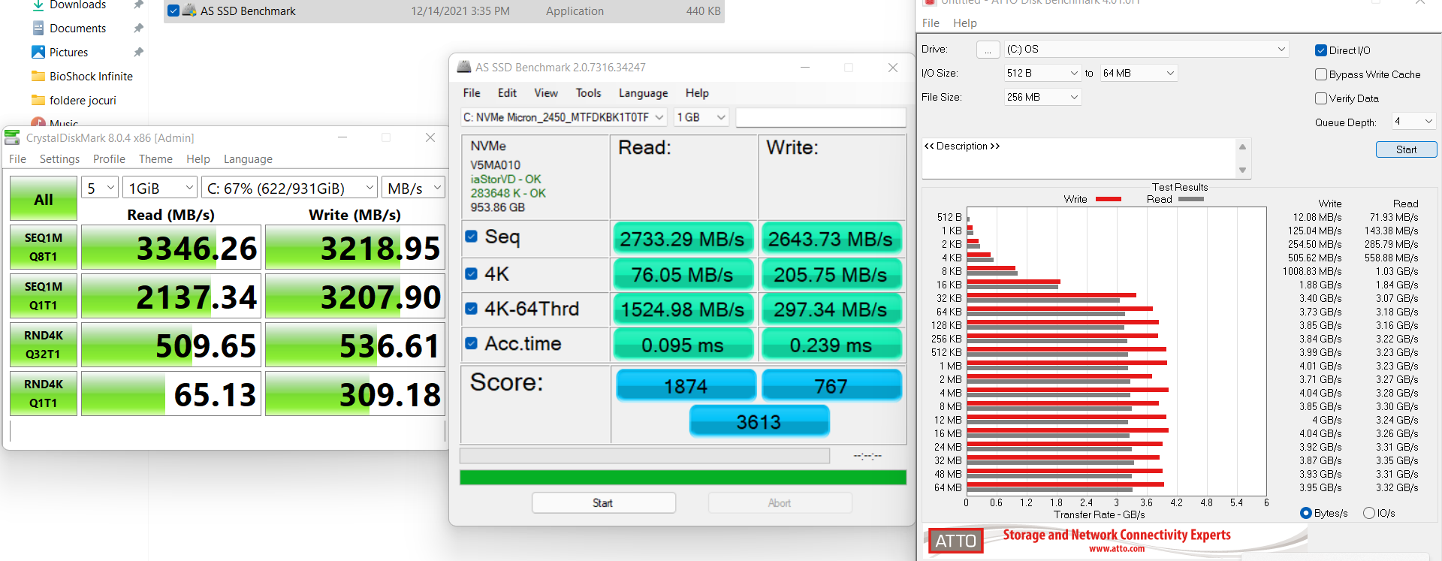The height and width of the screenshot is (561, 1442).
Task: Open test count dropdown showing 5
Action: 101,188
